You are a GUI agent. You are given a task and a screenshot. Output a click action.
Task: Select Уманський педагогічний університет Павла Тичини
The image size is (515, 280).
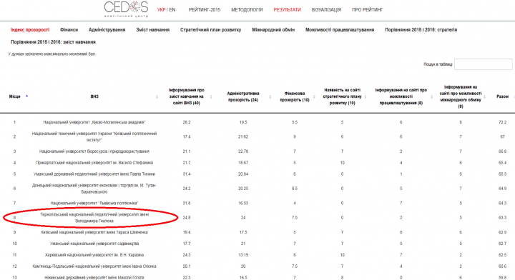point(94,174)
